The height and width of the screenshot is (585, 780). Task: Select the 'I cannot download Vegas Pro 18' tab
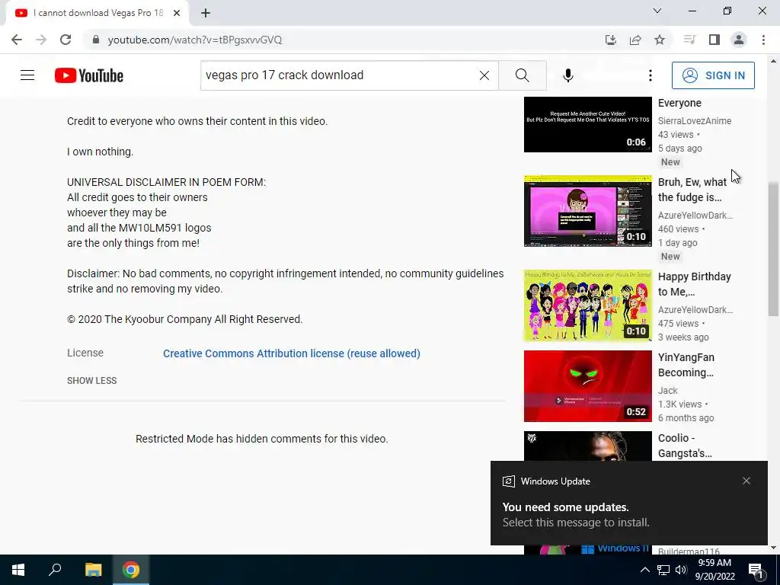pyautogui.click(x=97, y=13)
